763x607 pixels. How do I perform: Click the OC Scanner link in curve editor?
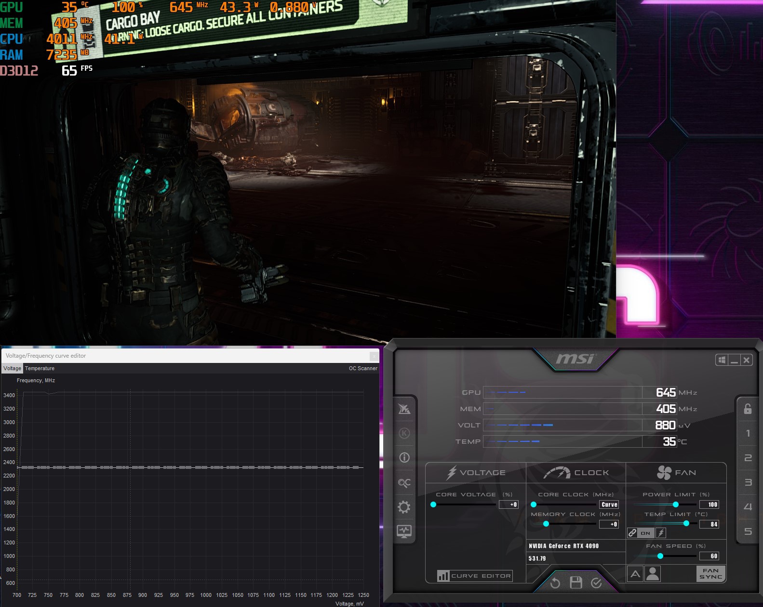coord(363,368)
